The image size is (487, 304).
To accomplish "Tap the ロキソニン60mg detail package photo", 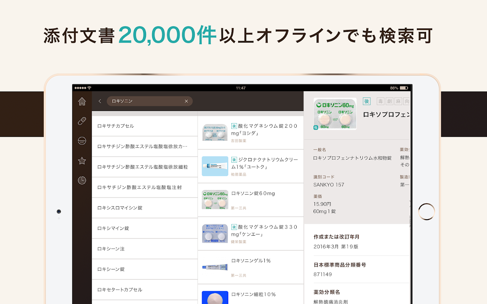I will pos(335,114).
